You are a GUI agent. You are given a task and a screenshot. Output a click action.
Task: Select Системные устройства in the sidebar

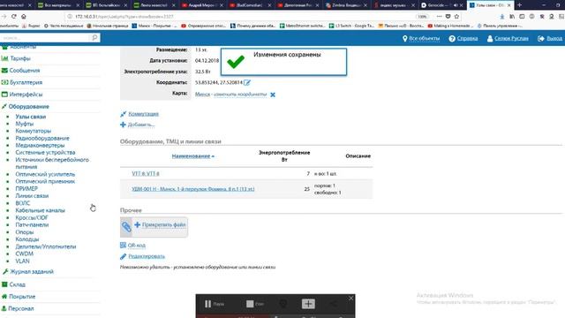click(x=45, y=153)
